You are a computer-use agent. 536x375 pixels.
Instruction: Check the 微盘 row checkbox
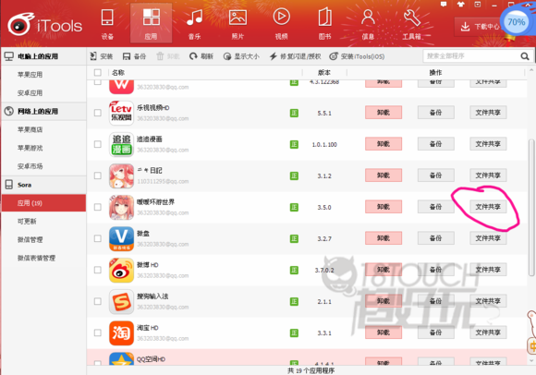click(98, 238)
